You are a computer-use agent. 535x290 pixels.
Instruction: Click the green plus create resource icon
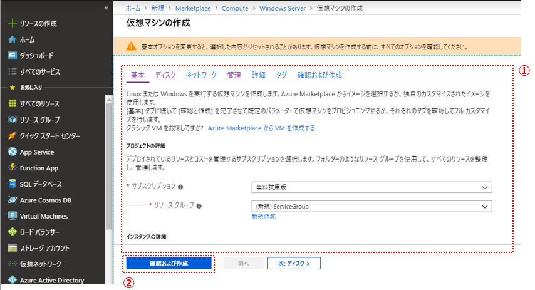coord(13,23)
